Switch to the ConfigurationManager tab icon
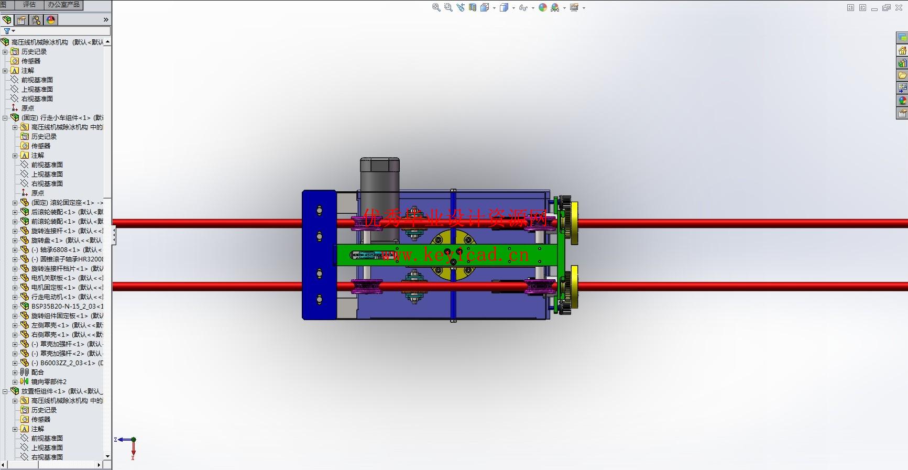Image resolution: width=908 pixels, height=470 pixels. pos(36,20)
